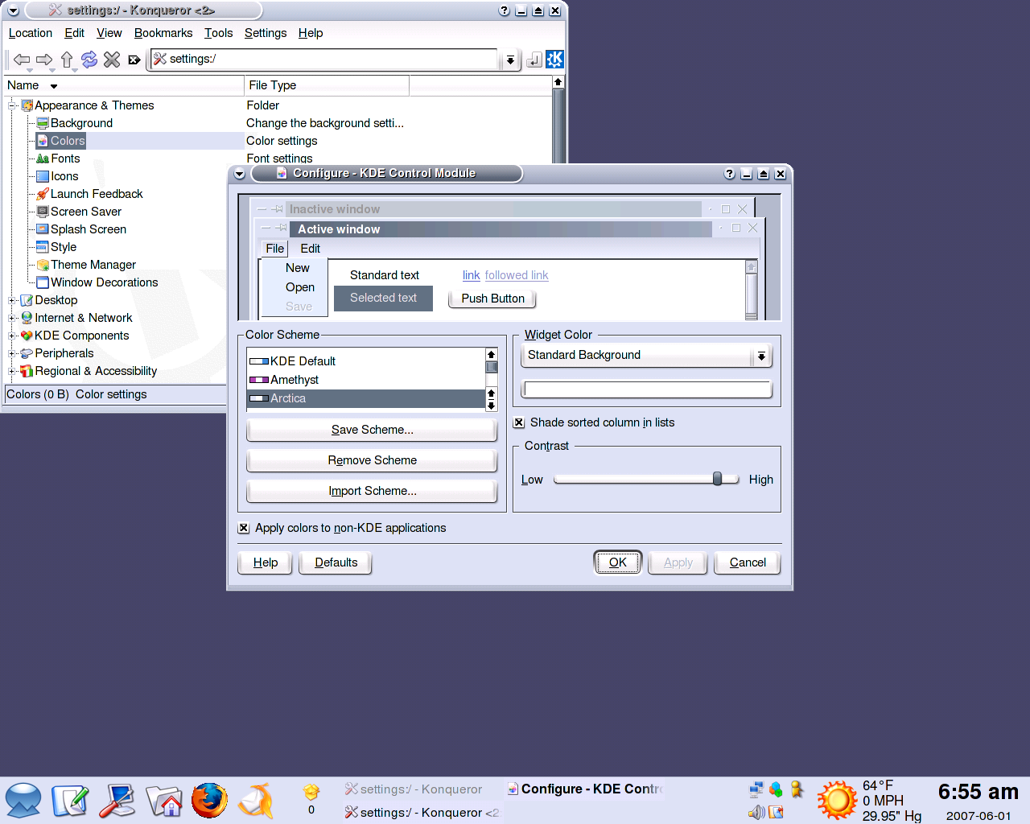Click the Splash Screen icon
The width and height of the screenshot is (1030, 824).
click(x=43, y=229)
